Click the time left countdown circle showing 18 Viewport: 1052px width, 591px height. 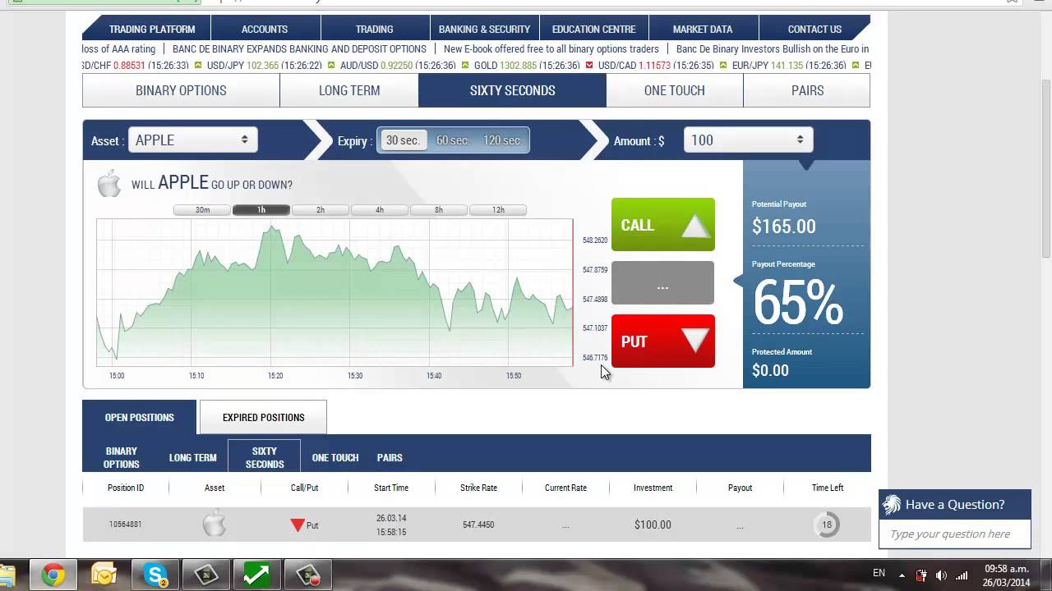(827, 524)
